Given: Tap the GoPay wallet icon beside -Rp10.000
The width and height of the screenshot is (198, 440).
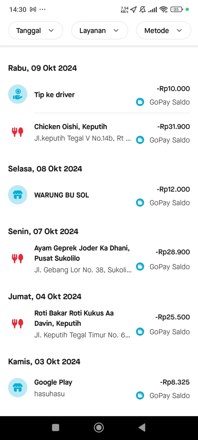Looking at the screenshot, I should pos(140,102).
